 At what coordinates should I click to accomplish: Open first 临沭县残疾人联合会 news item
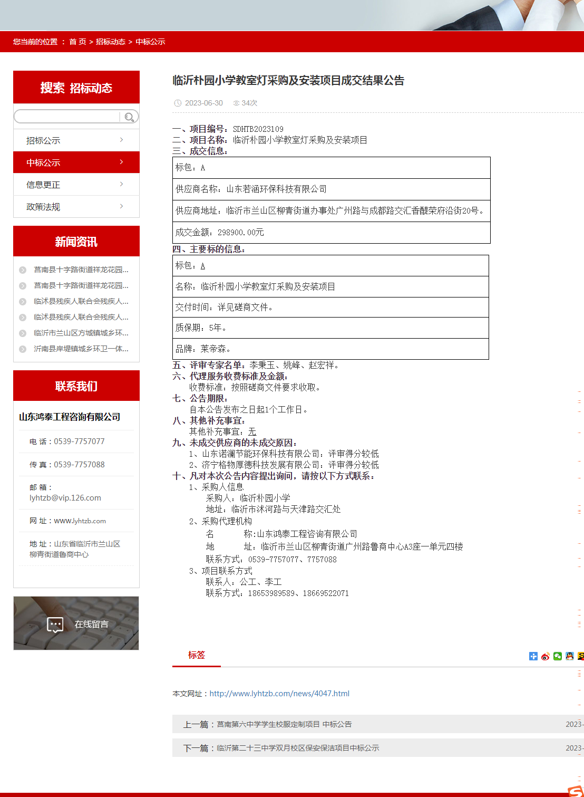point(81,301)
